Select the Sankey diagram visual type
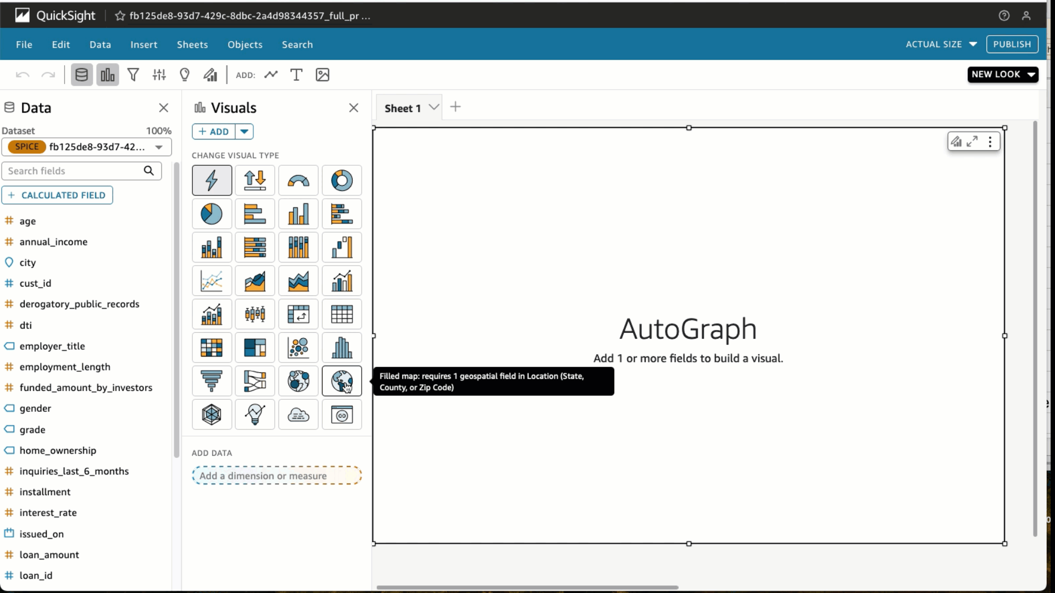 [x=255, y=381]
